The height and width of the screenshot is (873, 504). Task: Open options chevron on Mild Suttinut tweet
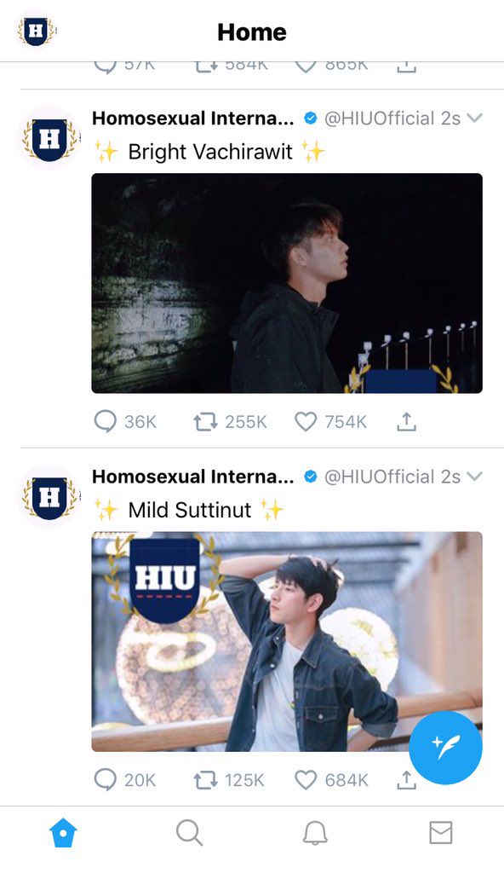point(474,477)
